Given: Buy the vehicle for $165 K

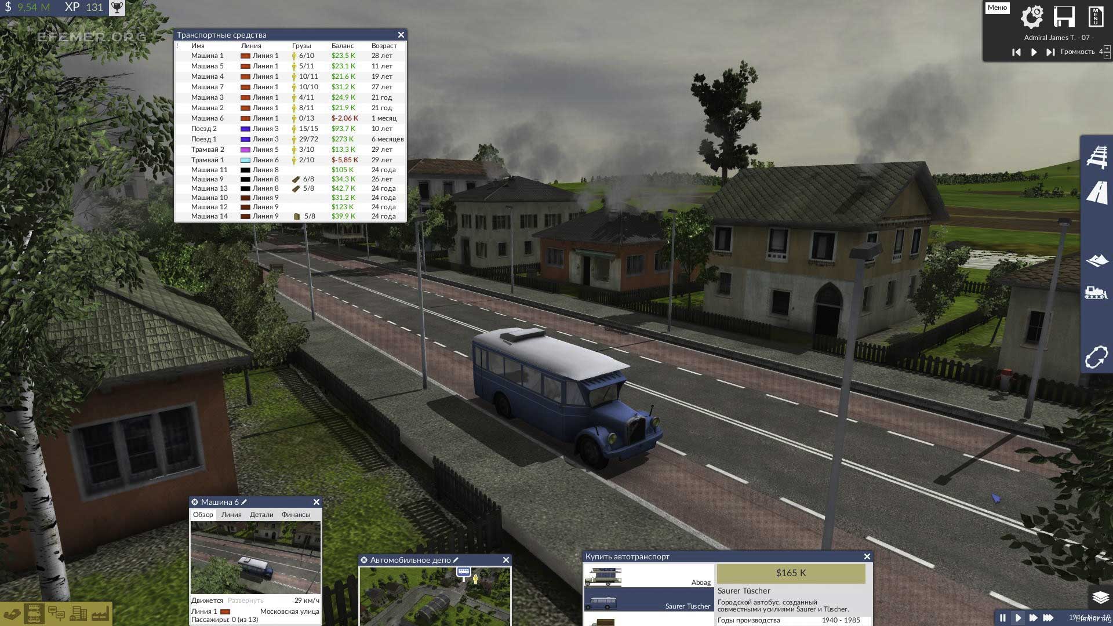Looking at the screenshot, I should click(x=791, y=573).
